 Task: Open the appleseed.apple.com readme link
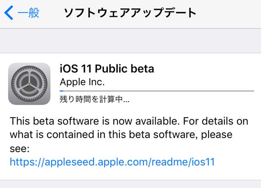coord(112,162)
